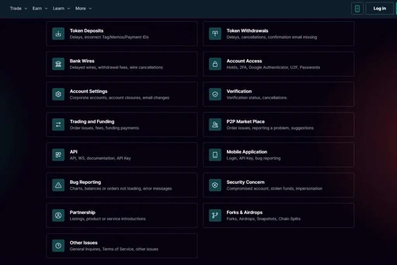Click the Security Concern shield icon
397x265 pixels.
pos(215,185)
